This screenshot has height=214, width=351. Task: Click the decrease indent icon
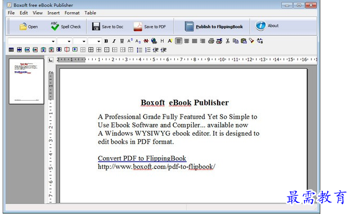156,50
